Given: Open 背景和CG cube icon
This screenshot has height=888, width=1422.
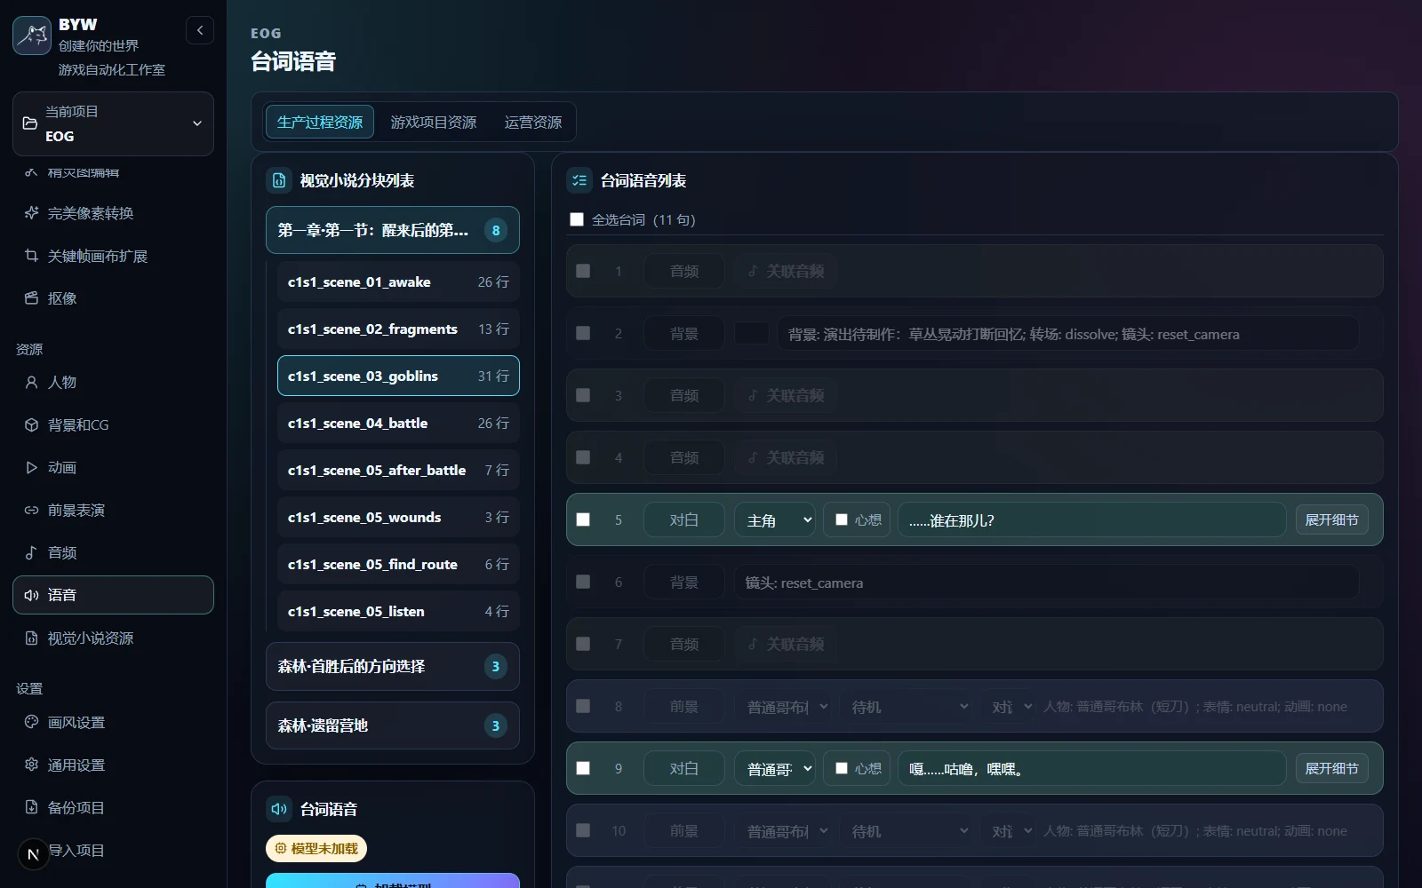Looking at the screenshot, I should [x=31, y=424].
